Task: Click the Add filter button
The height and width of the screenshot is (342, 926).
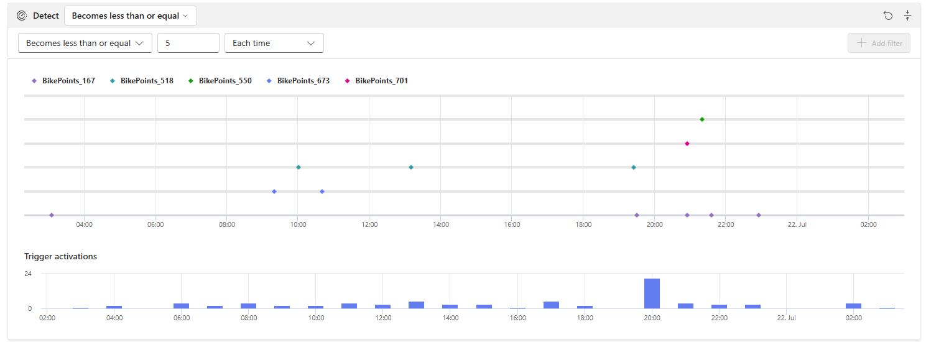Action: pyautogui.click(x=879, y=43)
